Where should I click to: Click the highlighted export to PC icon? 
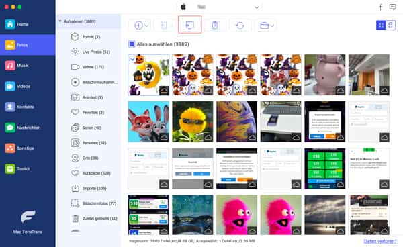(189, 25)
